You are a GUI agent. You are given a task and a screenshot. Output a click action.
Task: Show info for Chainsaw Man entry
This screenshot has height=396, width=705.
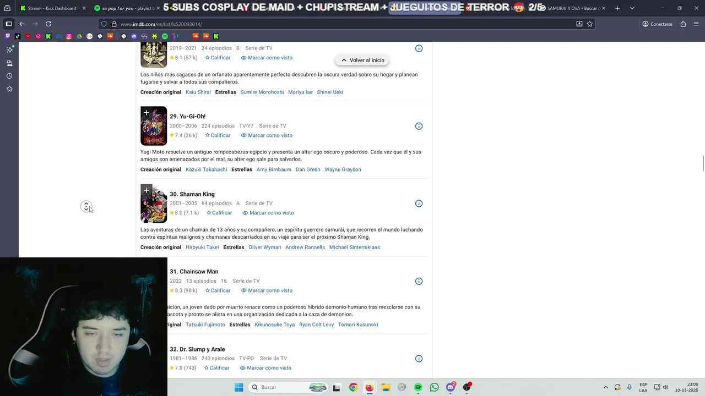pyautogui.click(x=419, y=281)
